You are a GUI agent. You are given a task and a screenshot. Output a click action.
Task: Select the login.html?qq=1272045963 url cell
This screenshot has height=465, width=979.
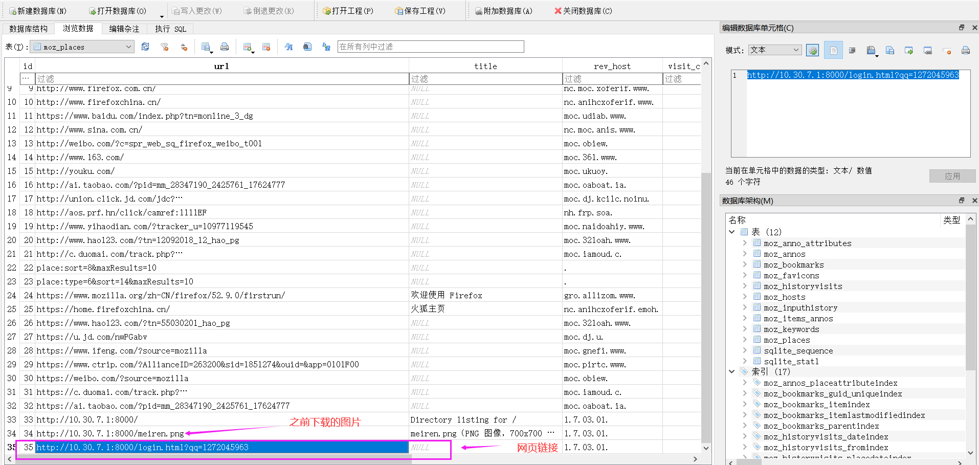[x=222, y=447]
